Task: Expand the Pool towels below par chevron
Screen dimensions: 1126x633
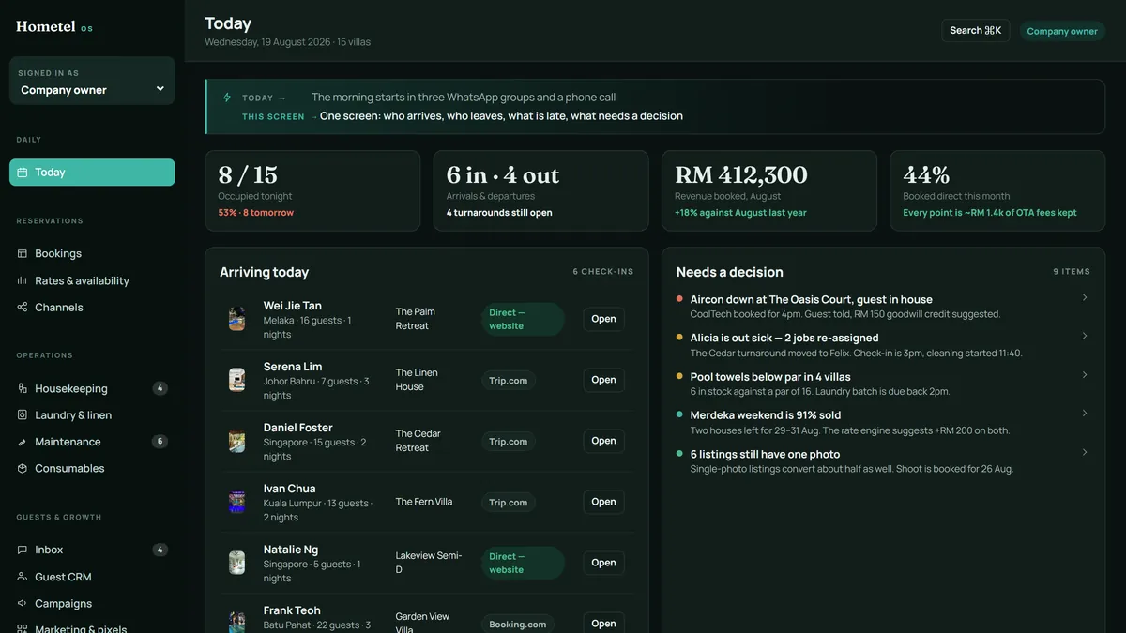Action: 1085,374
